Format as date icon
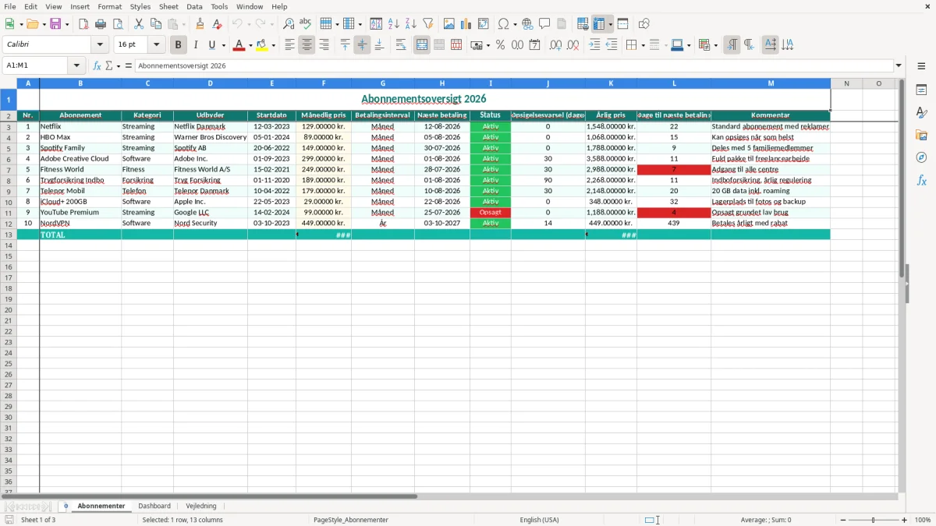936x526 pixels. point(535,45)
